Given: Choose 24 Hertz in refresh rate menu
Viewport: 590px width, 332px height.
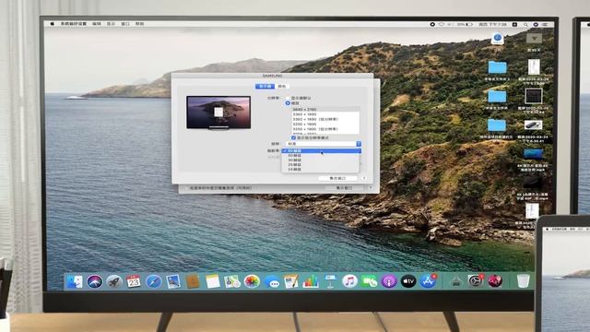Looking at the screenshot, I should (321, 170).
